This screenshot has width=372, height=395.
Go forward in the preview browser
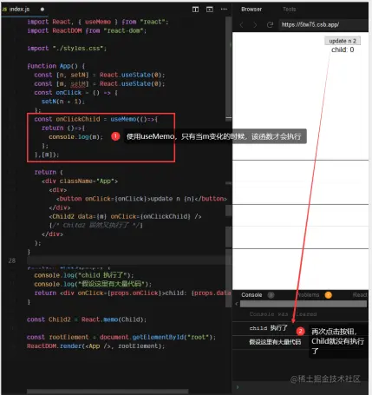click(255, 25)
